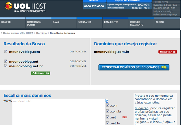Uncheck meunovoblog.net checkbox
The image size is (181, 125).
point(6,61)
